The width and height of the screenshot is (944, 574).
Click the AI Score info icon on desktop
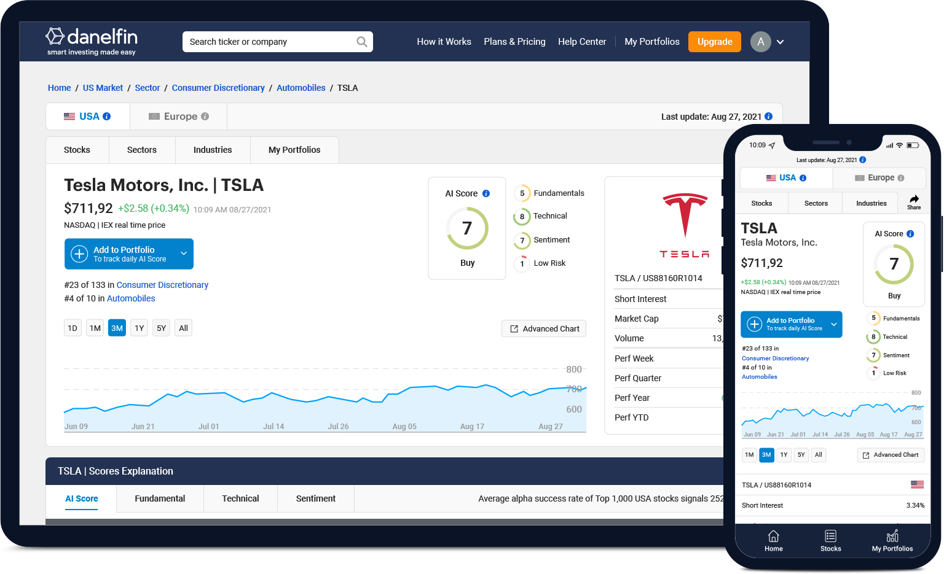(486, 193)
